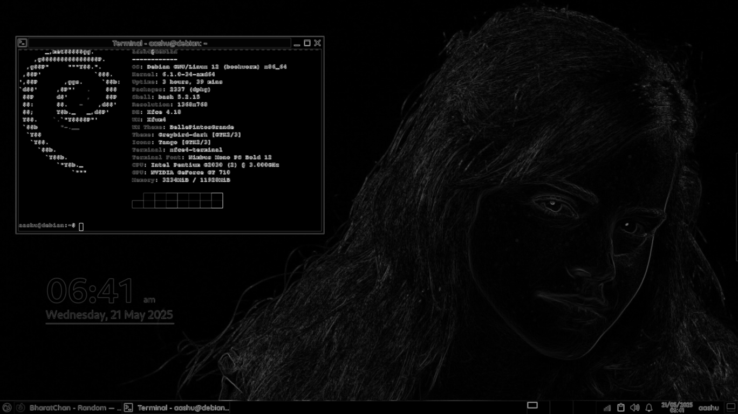Close the Terminal window
The height and width of the screenshot is (414, 738).
click(x=318, y=43)
